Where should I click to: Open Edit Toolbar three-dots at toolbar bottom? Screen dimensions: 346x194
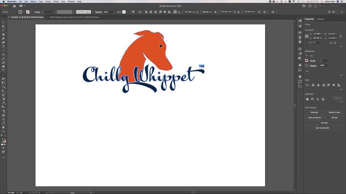click(x=3, y=157)
